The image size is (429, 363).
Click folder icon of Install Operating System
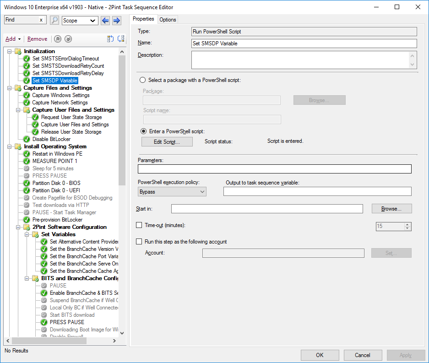pos(18,146)
